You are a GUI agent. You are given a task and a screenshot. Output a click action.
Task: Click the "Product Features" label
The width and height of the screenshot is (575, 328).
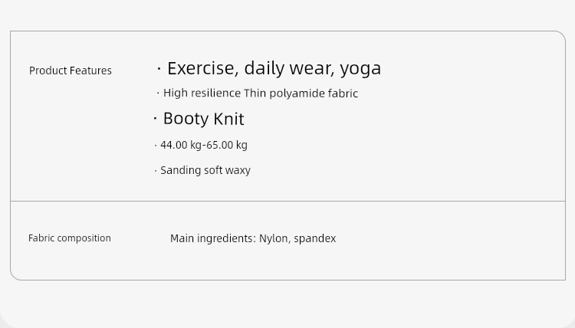(x=71, y=71)
